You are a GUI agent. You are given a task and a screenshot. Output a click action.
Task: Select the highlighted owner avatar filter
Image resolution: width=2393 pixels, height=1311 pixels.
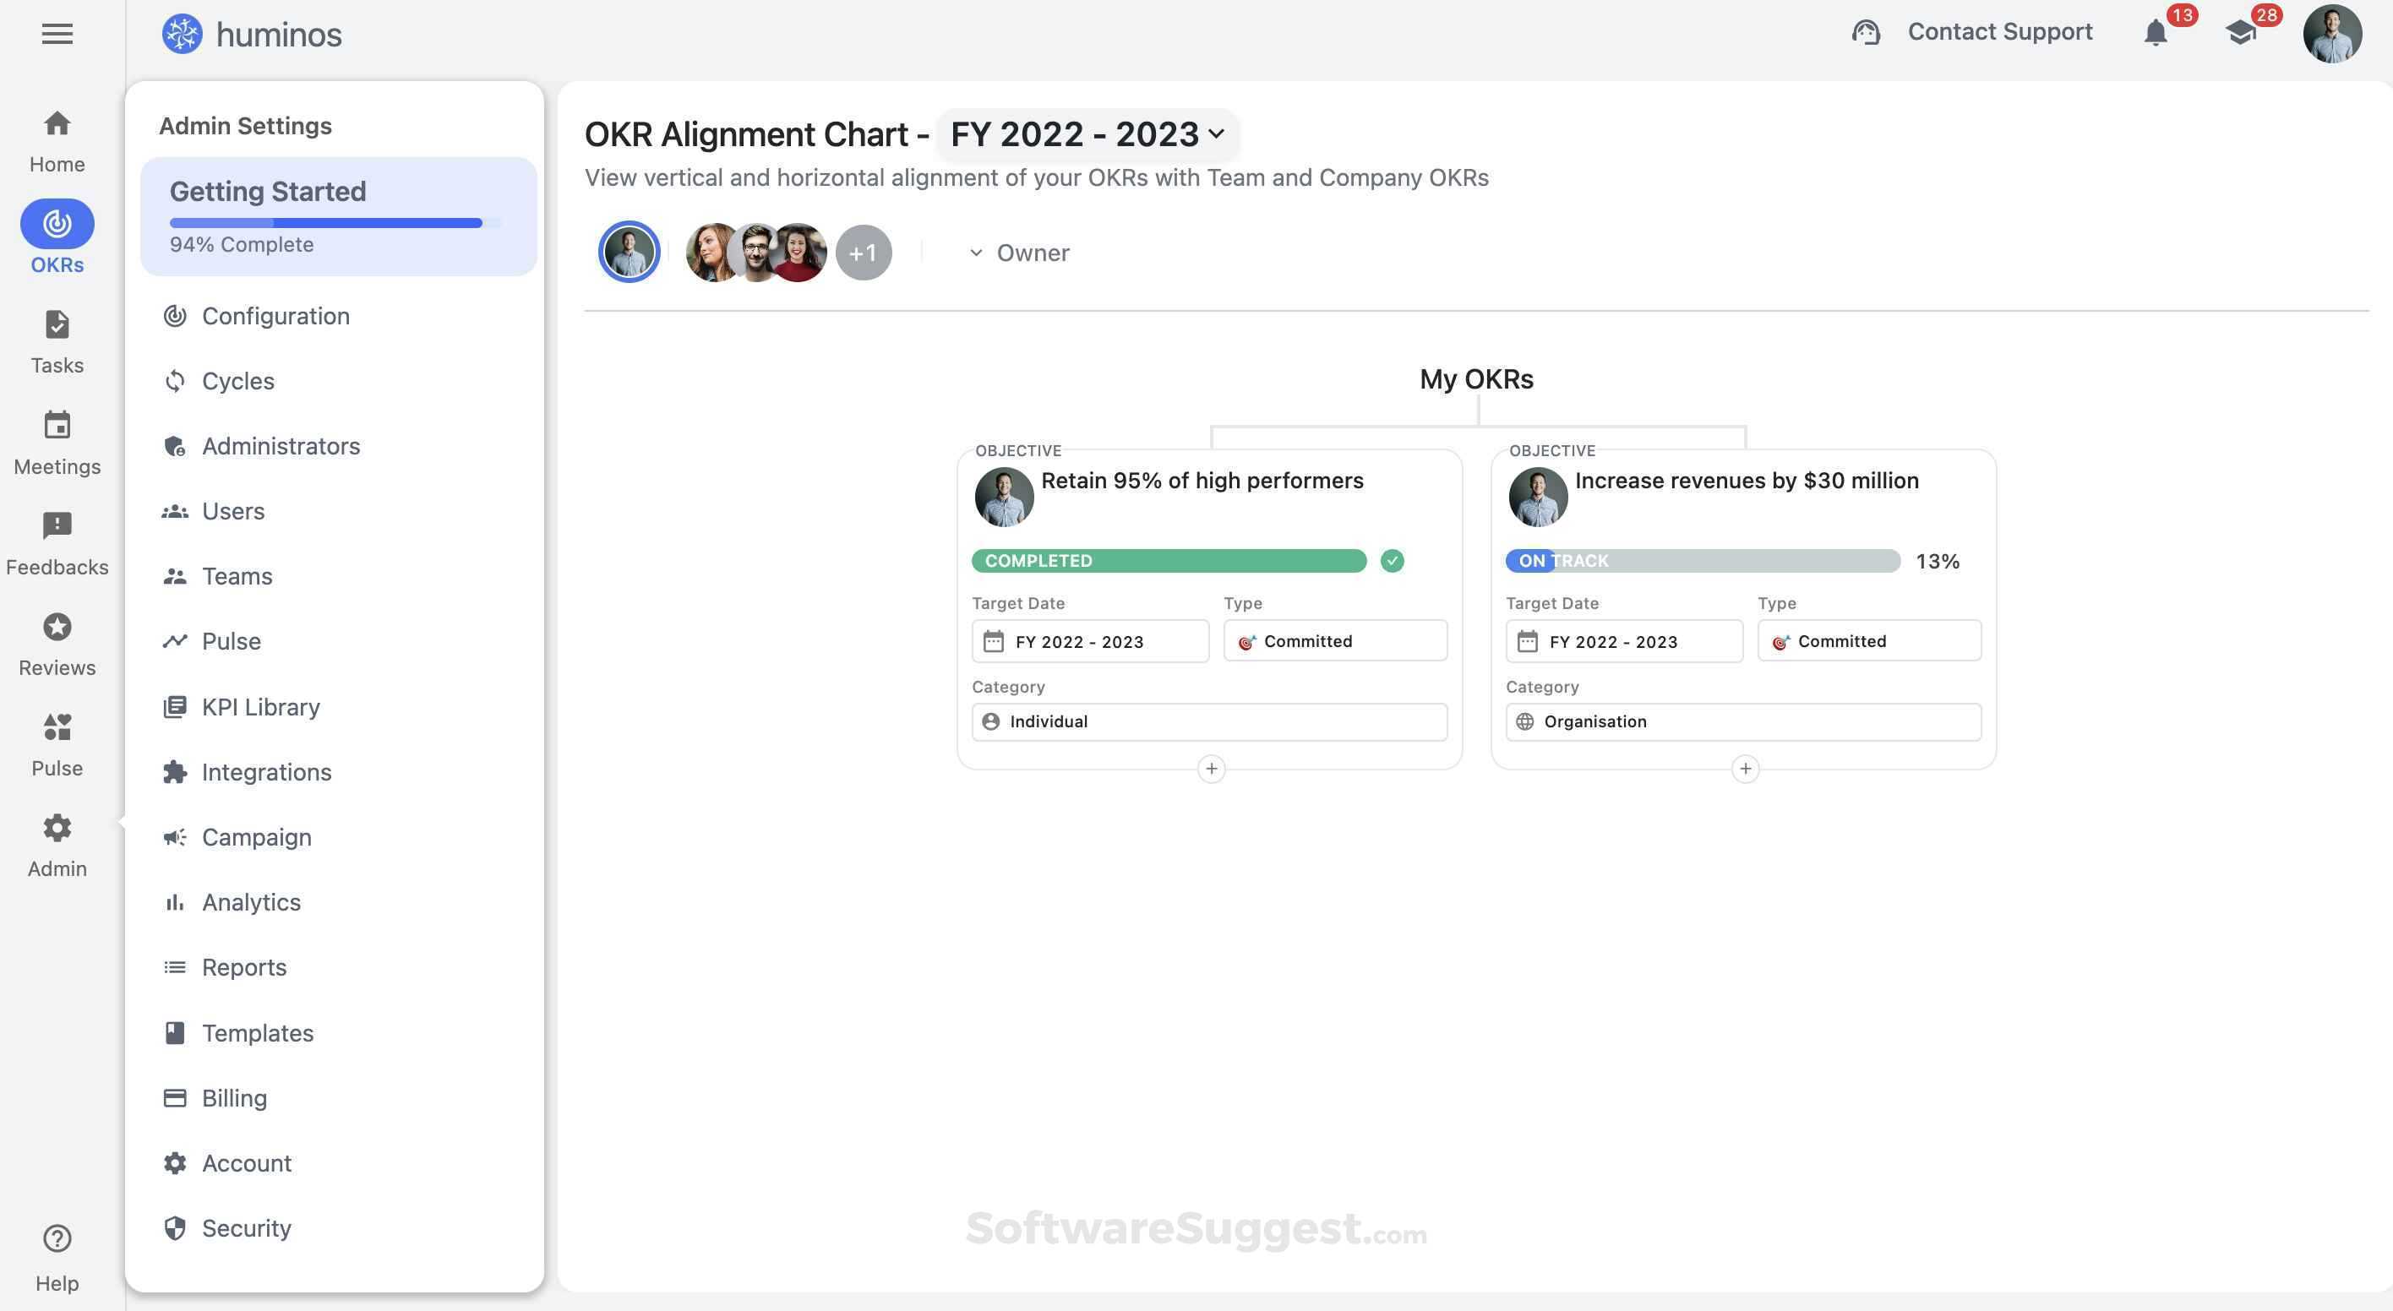(x=629, y=253)
